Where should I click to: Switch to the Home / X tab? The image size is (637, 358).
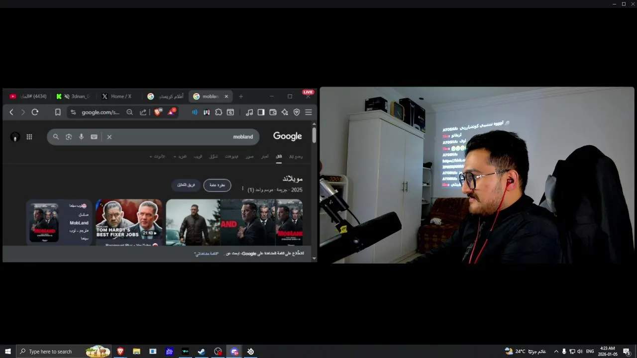coord(118,96)
